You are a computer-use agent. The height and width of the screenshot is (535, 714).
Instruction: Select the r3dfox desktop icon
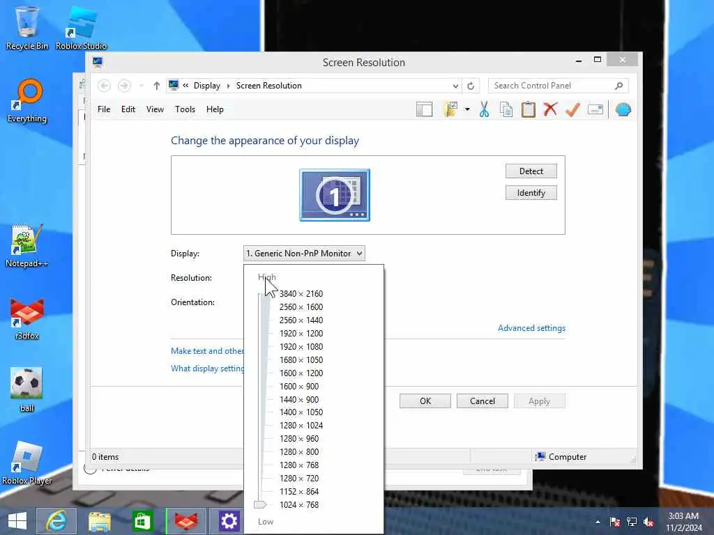click(x=27, y=318)
